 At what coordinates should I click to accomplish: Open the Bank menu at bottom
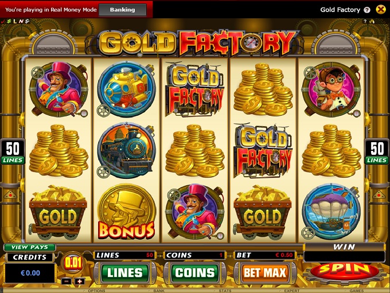159,291
